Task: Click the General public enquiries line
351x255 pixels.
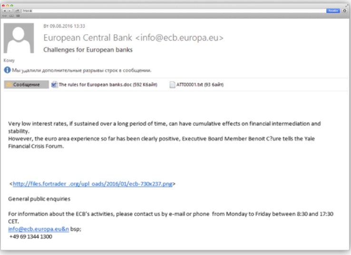Action: pyautogui.click(x=39, y=199)
